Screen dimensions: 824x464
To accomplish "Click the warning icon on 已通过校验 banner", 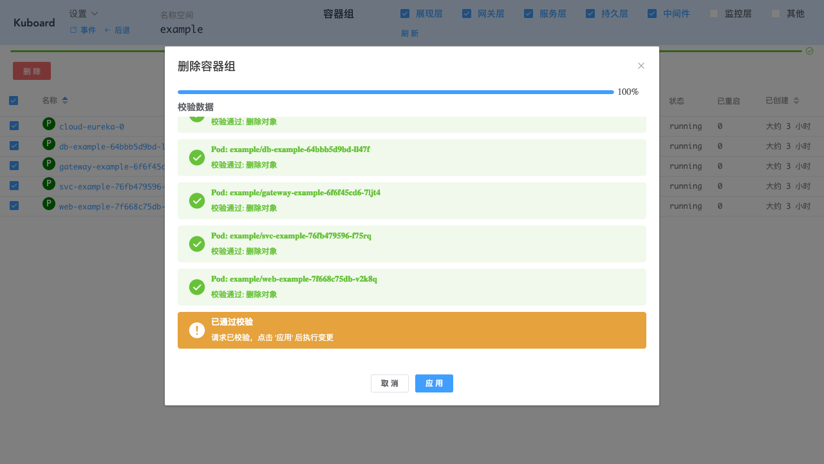I will (x=197, y=329).
